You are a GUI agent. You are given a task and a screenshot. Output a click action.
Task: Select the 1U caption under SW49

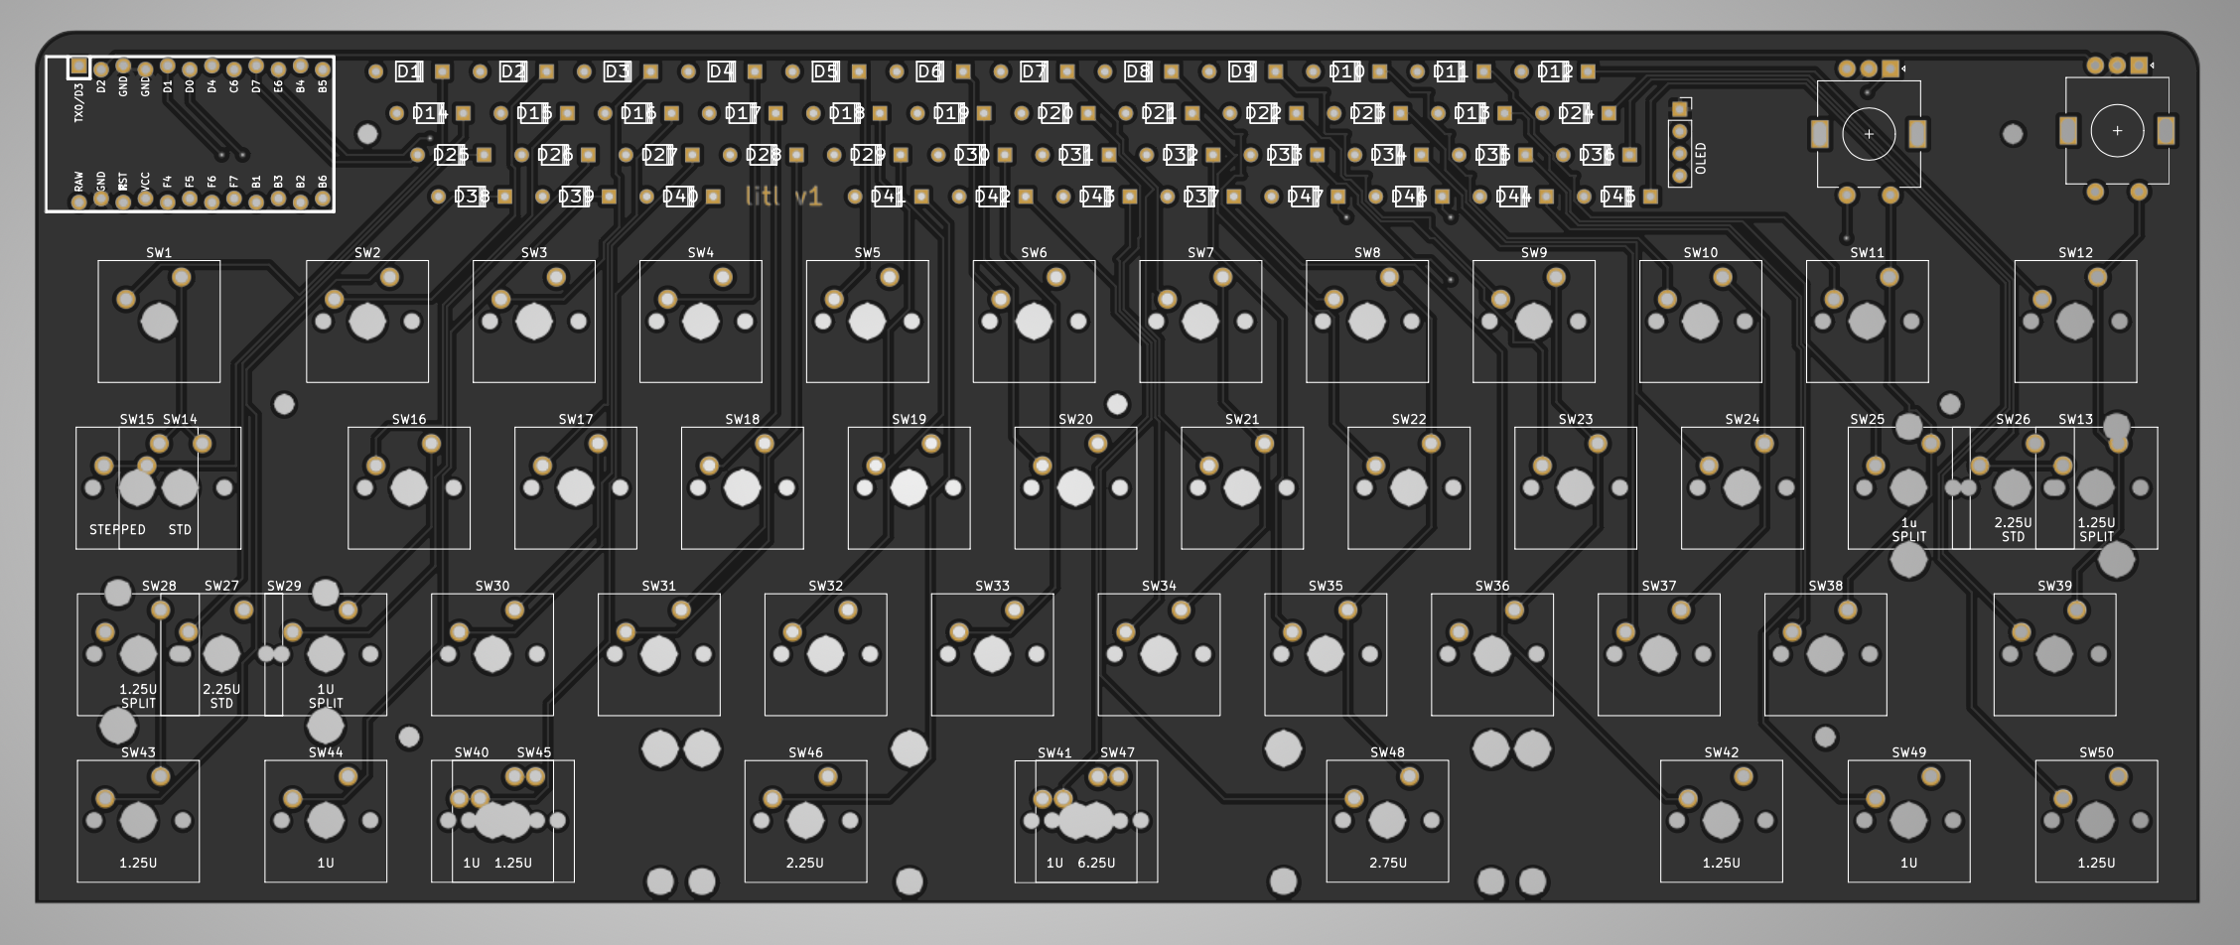tap(1908, 863)
